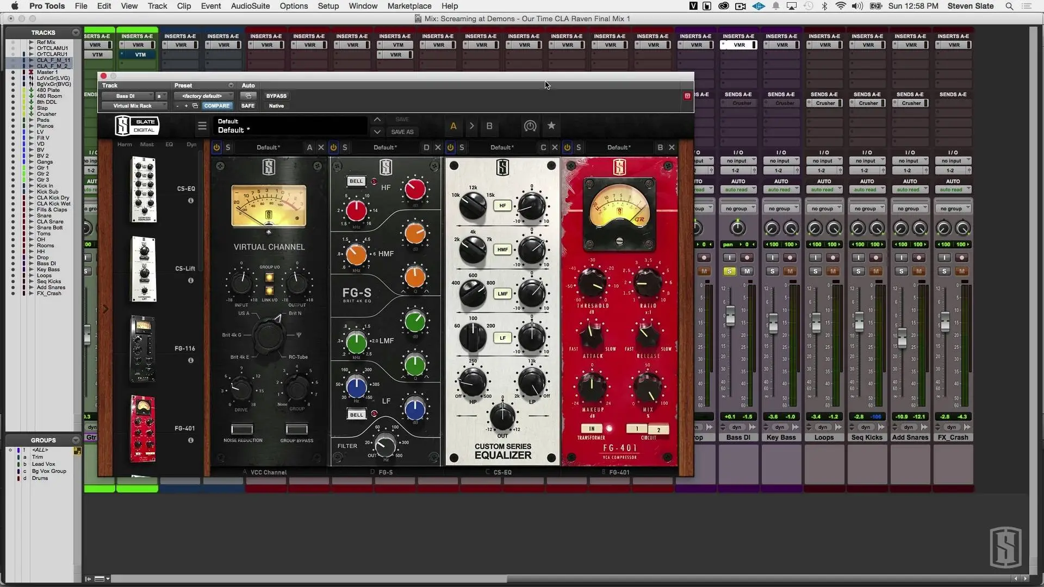Adjust the Add Snares channel volume fader

point(902,339)
